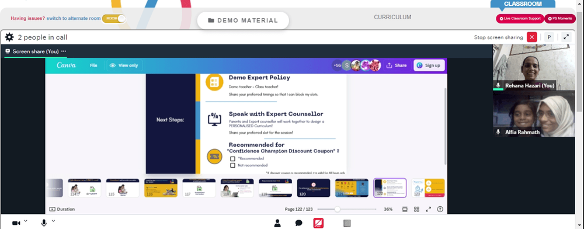Expand camera options chevron
This screenshot has width=584, height=229.
[x=26, y=221]
